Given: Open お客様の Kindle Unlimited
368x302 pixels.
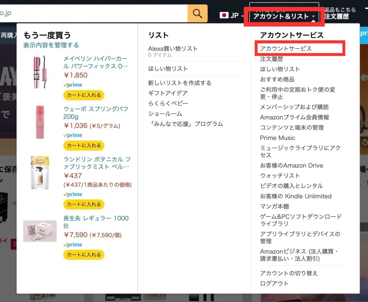Looking at the screenshot, I should 295,196.
